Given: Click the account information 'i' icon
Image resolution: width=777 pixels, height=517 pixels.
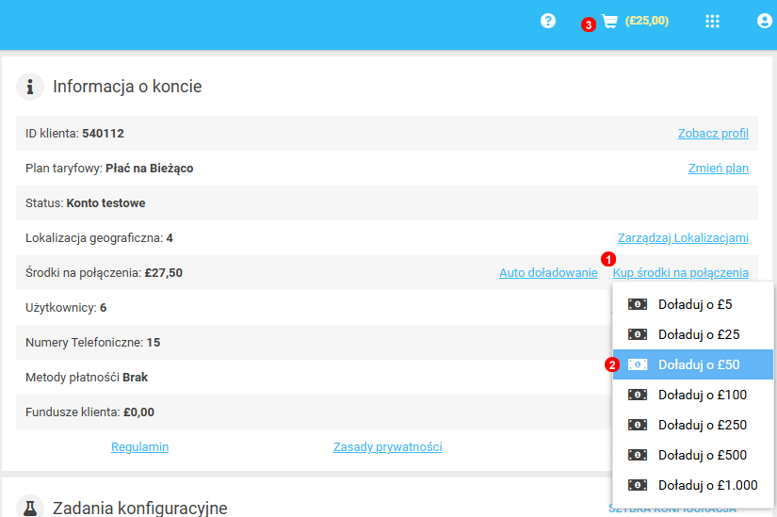Looking at the screenshot, I should pos(31,87).
